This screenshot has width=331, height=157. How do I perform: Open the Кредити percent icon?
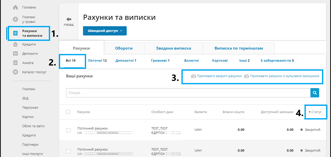click(15, 44)
